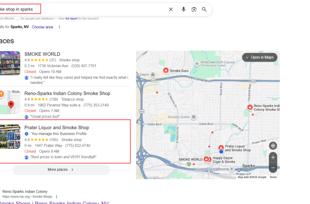Screen dimensions: 310x204
Task: Click SMOKE WORLD store photo thumbnail
Action: [x=10, y=63]
